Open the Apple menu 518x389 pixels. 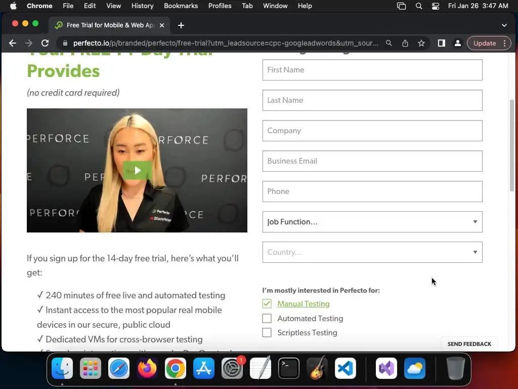(x=13, y=6)
